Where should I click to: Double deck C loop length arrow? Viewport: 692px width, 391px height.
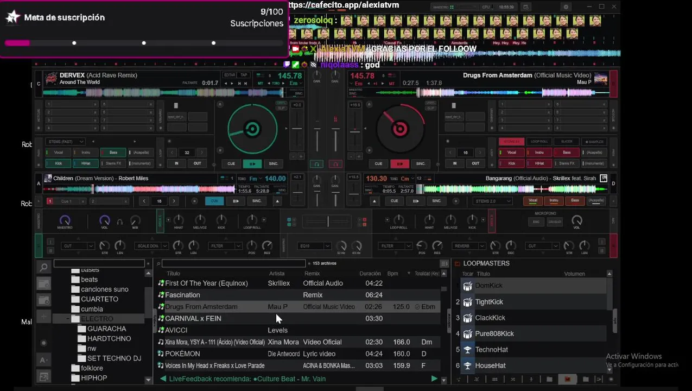point(202,153)
